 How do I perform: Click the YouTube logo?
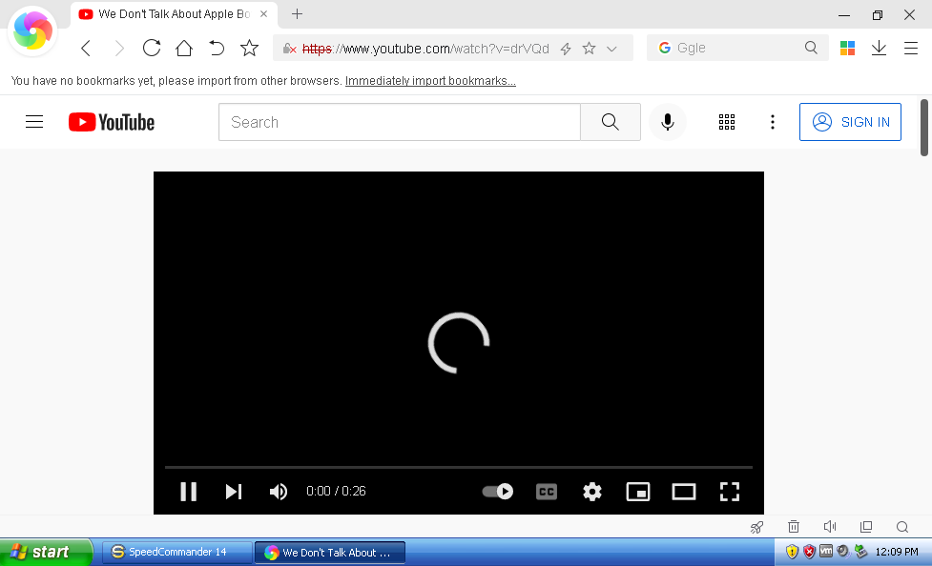(112, 122)
